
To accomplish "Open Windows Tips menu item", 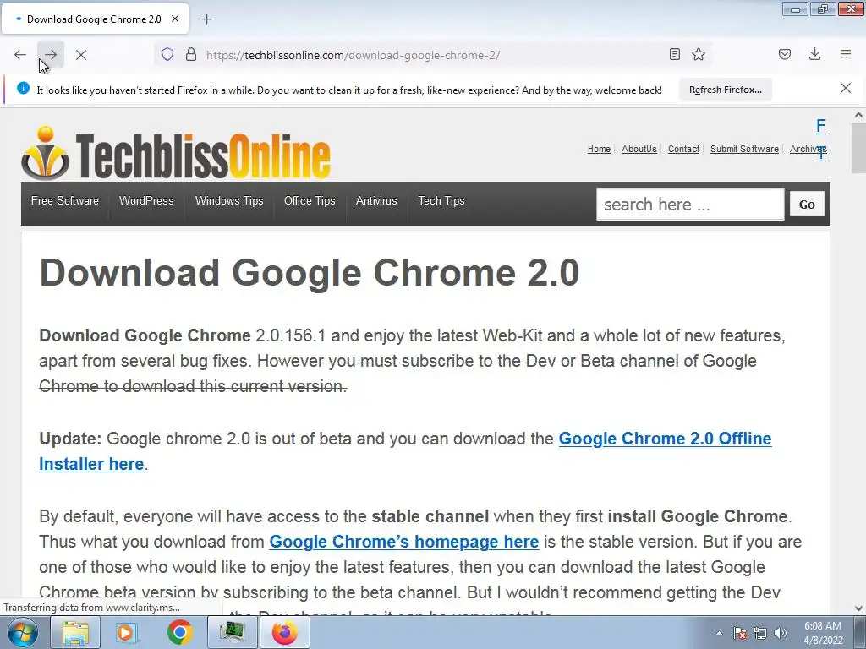I will pos(229,201).
